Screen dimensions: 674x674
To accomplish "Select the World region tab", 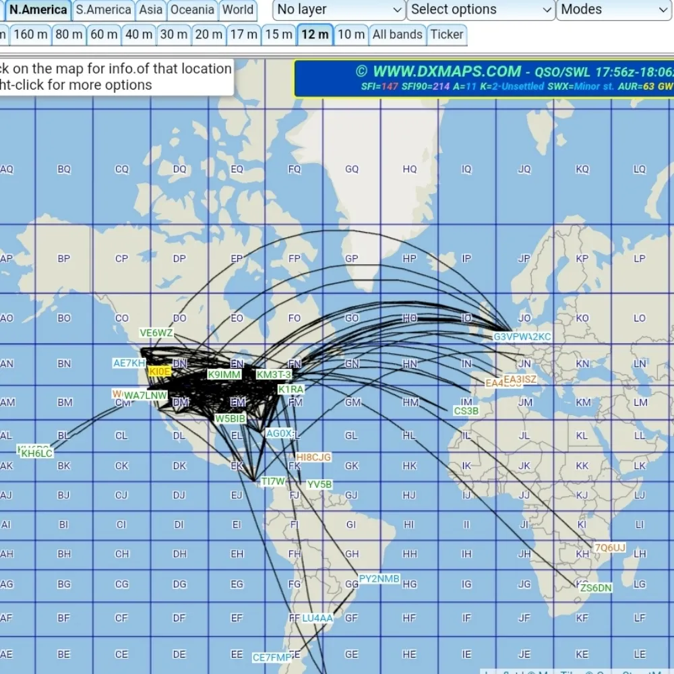I will [x=238, y=9].
